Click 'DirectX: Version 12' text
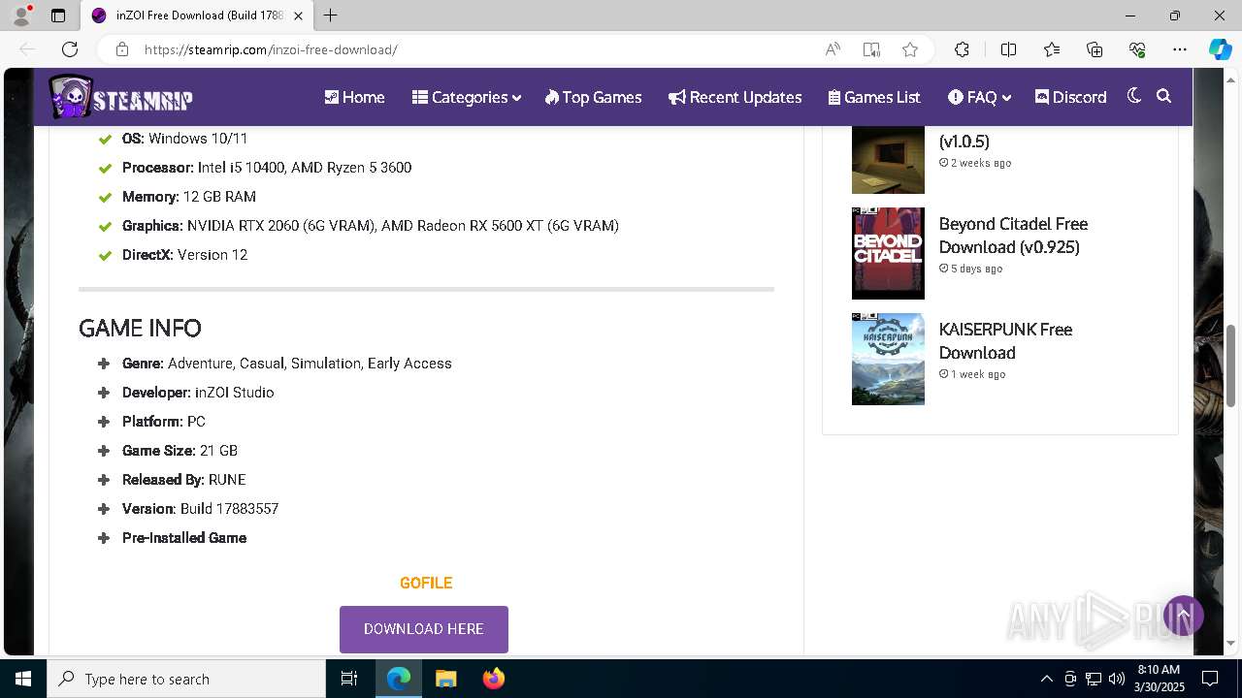The image size is (1242, 698). (184, 255)
